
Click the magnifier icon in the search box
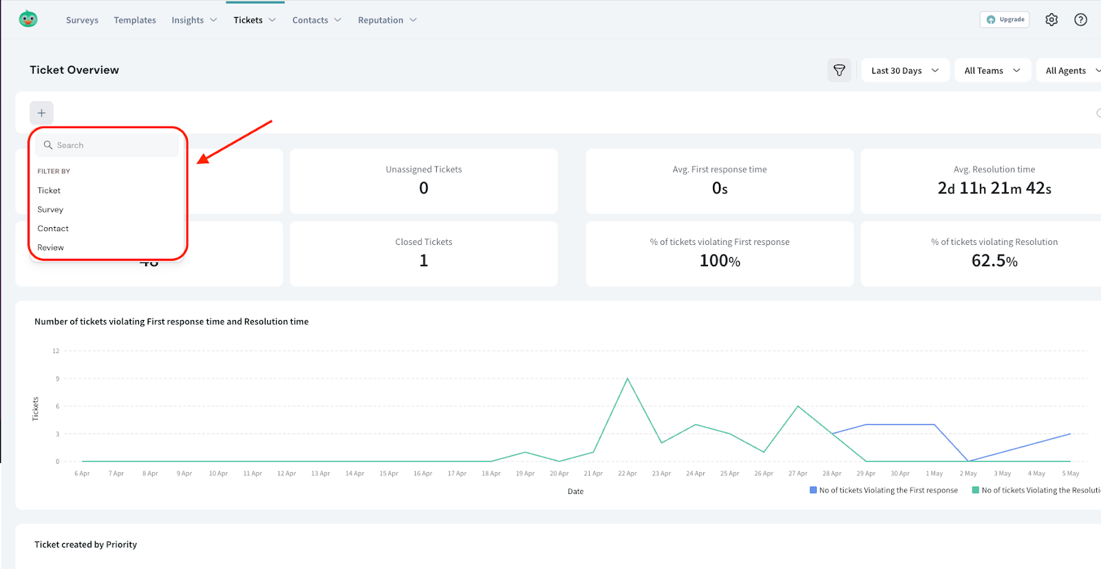(x=48, y=145)
